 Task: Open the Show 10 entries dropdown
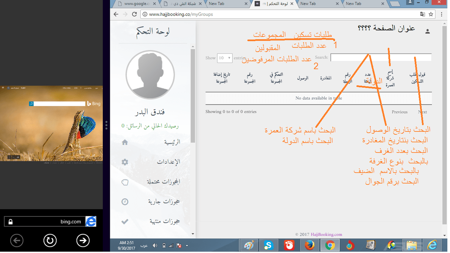click(x=224, y=58)
